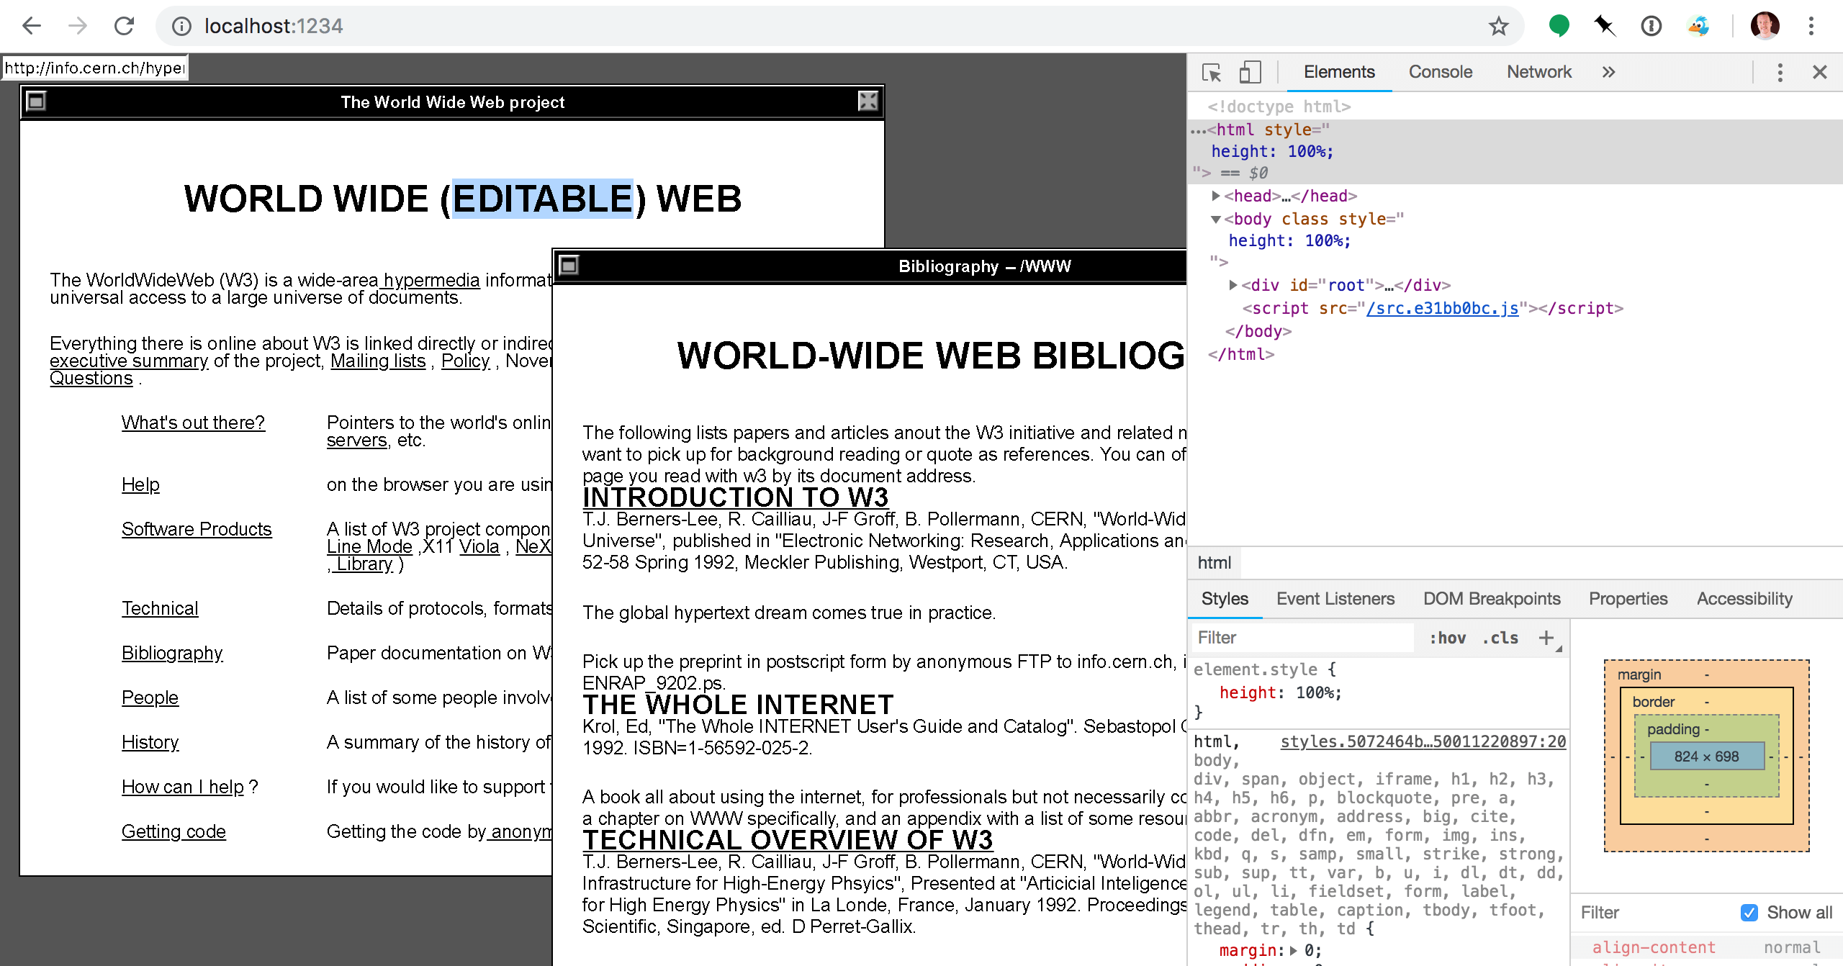The width and height of the screenshot is (1843, 966).
Task: Open the green circle extension icon
Action: pos(1559,27)
